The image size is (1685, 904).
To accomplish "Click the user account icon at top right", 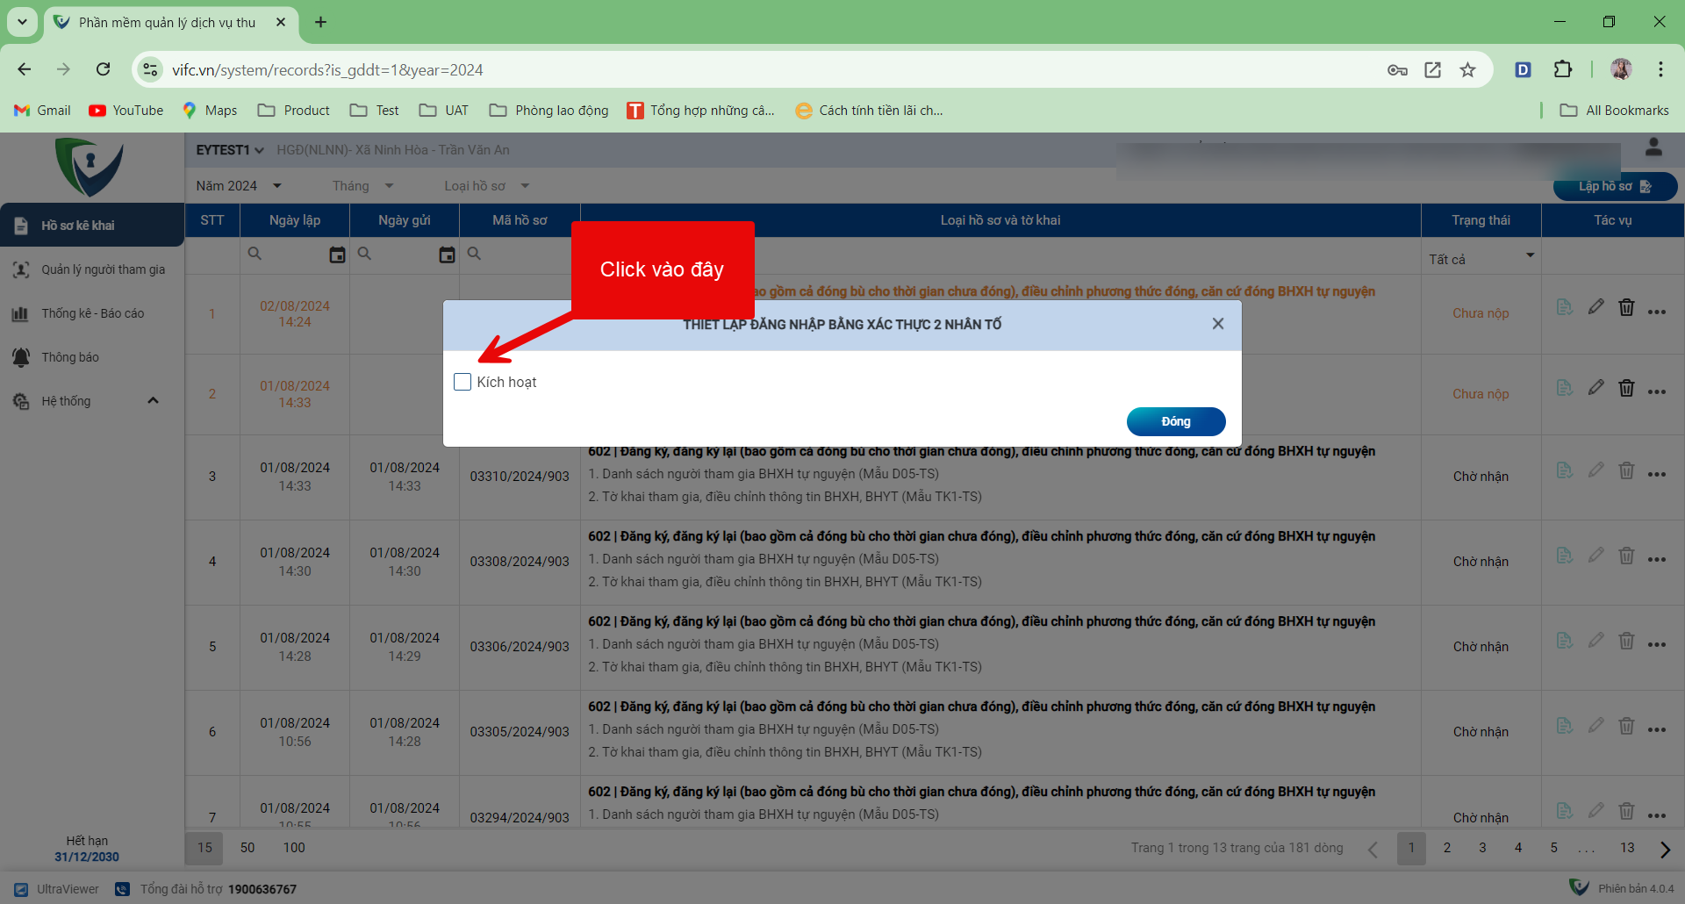I will (1653, 147).
